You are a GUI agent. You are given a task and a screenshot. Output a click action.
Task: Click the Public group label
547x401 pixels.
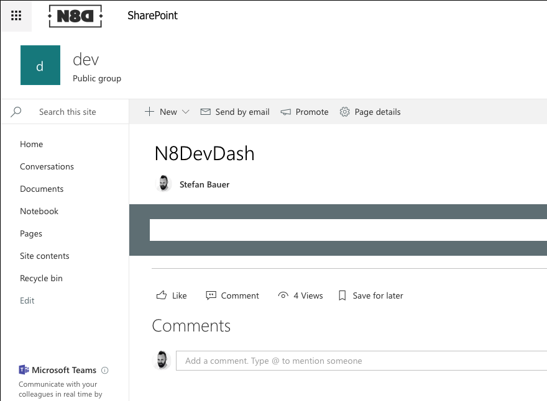pyautogui.click(x=97, y=78)
